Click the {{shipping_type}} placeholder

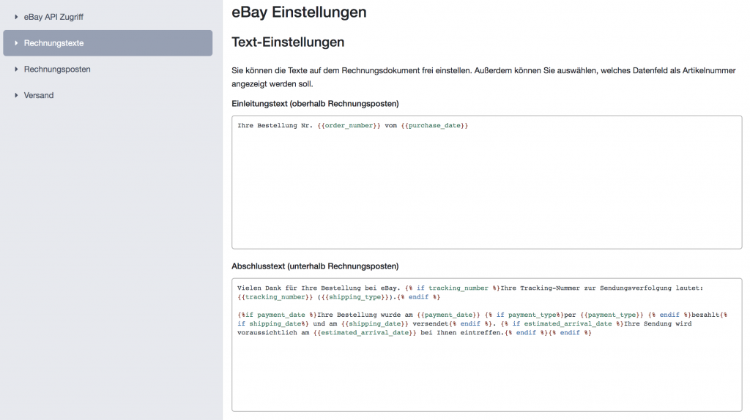pyautogui.click(x=355, y=297)
